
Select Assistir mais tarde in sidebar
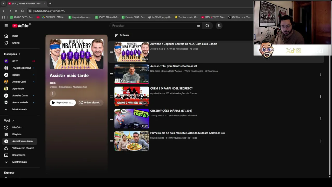[x=20, y=141]
